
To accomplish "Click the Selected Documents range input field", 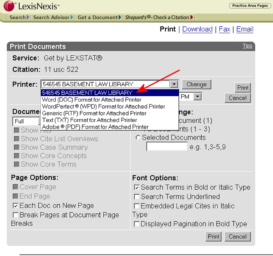I will click(166, 147).
